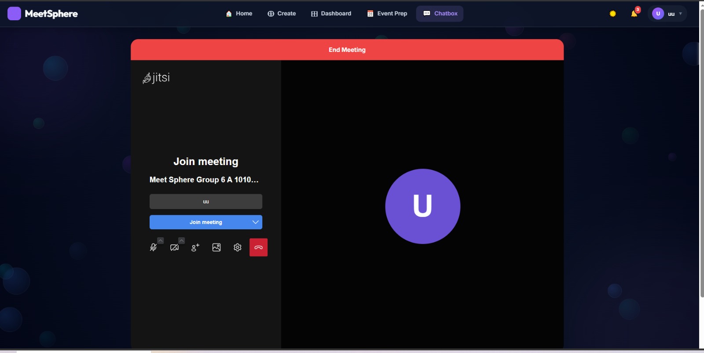Image resolution: width=704 pixels, height=353 pixels.
Task: Go to the Home nav item
Action: click(x=239, y=14)
